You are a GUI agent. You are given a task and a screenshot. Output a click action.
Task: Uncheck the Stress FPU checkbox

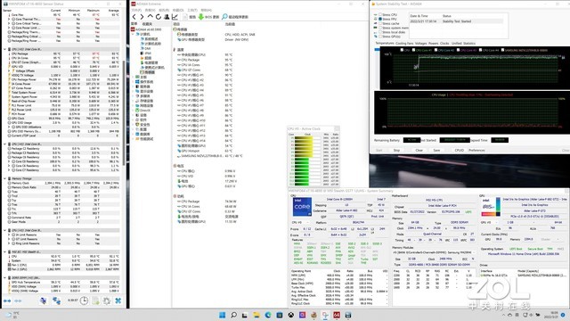(x=380, y=19)
